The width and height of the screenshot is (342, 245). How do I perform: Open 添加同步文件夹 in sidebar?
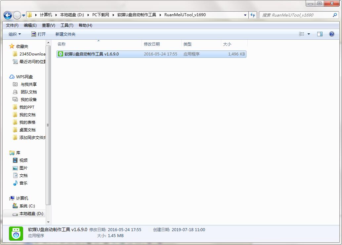pos(29,138)
